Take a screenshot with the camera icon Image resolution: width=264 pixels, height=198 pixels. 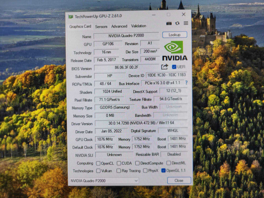tap(169, 23)
